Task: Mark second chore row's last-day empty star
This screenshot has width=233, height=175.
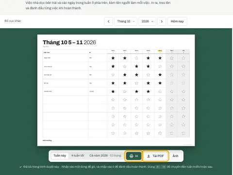Action: point(183,66)
